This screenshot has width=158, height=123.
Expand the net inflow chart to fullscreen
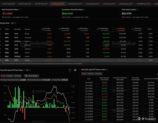click(70, 70)
